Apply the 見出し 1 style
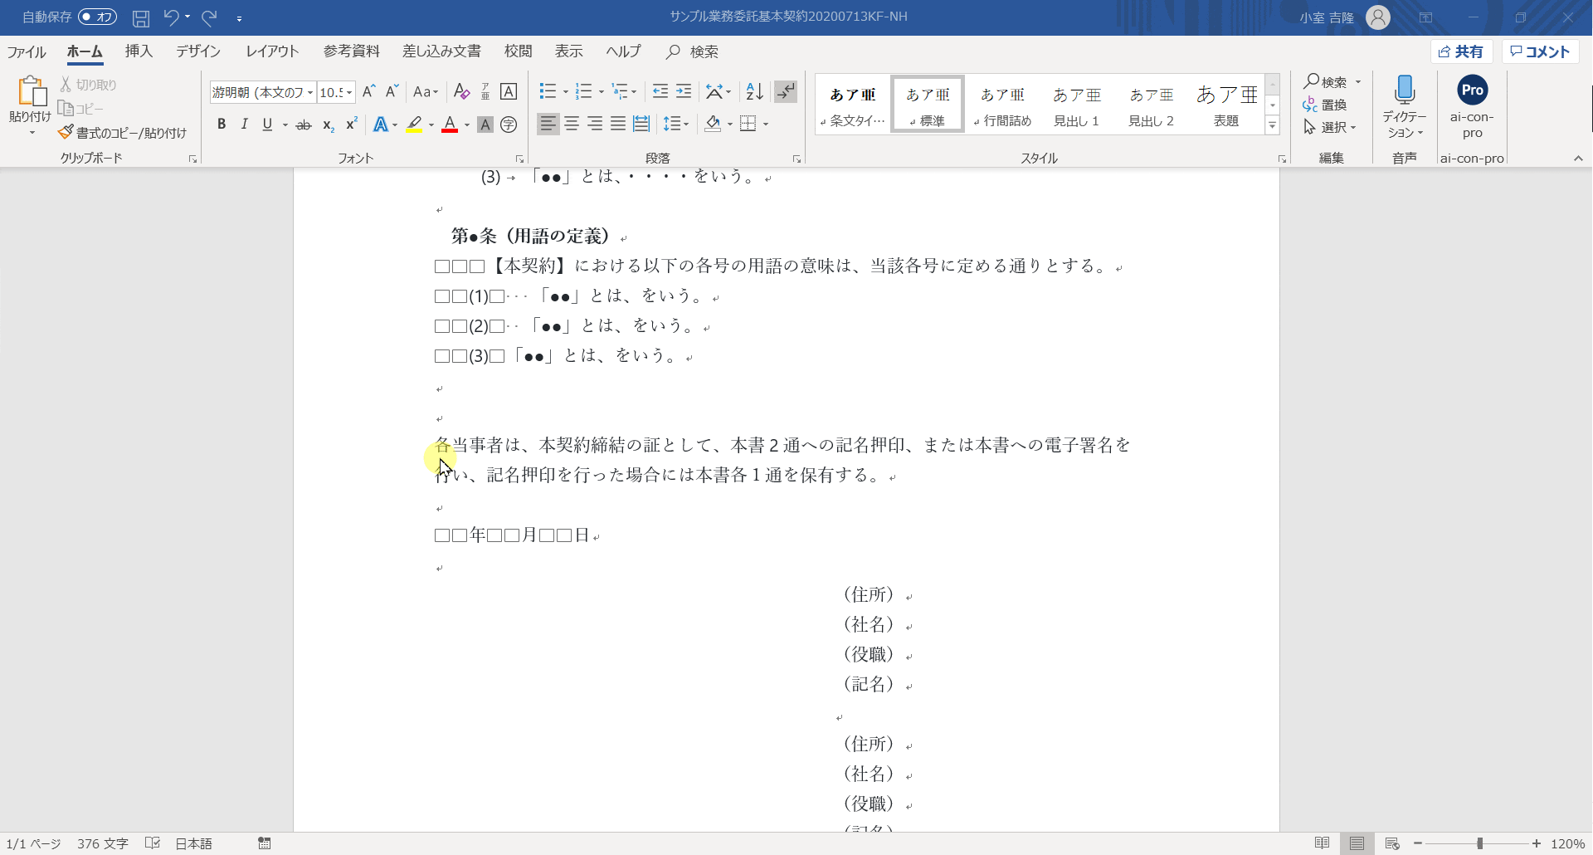This screenshot has width=1593, height=855. click(1076, 104)
